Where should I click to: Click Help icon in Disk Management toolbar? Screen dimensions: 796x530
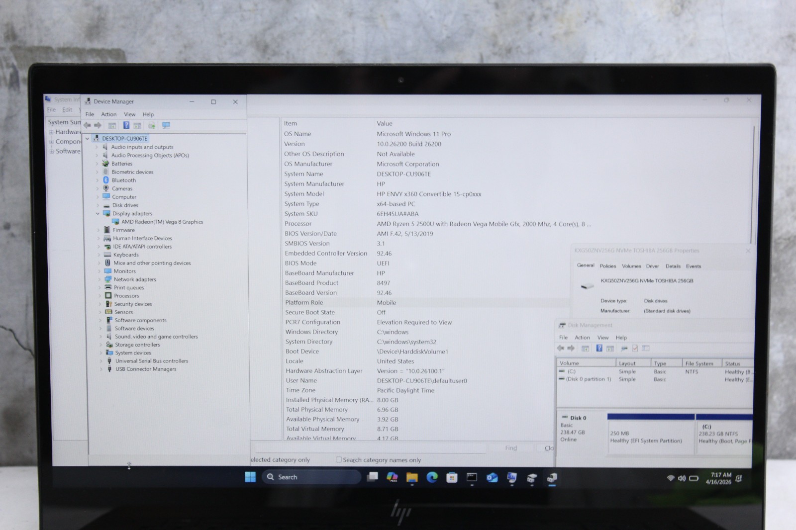pos(599,348)
